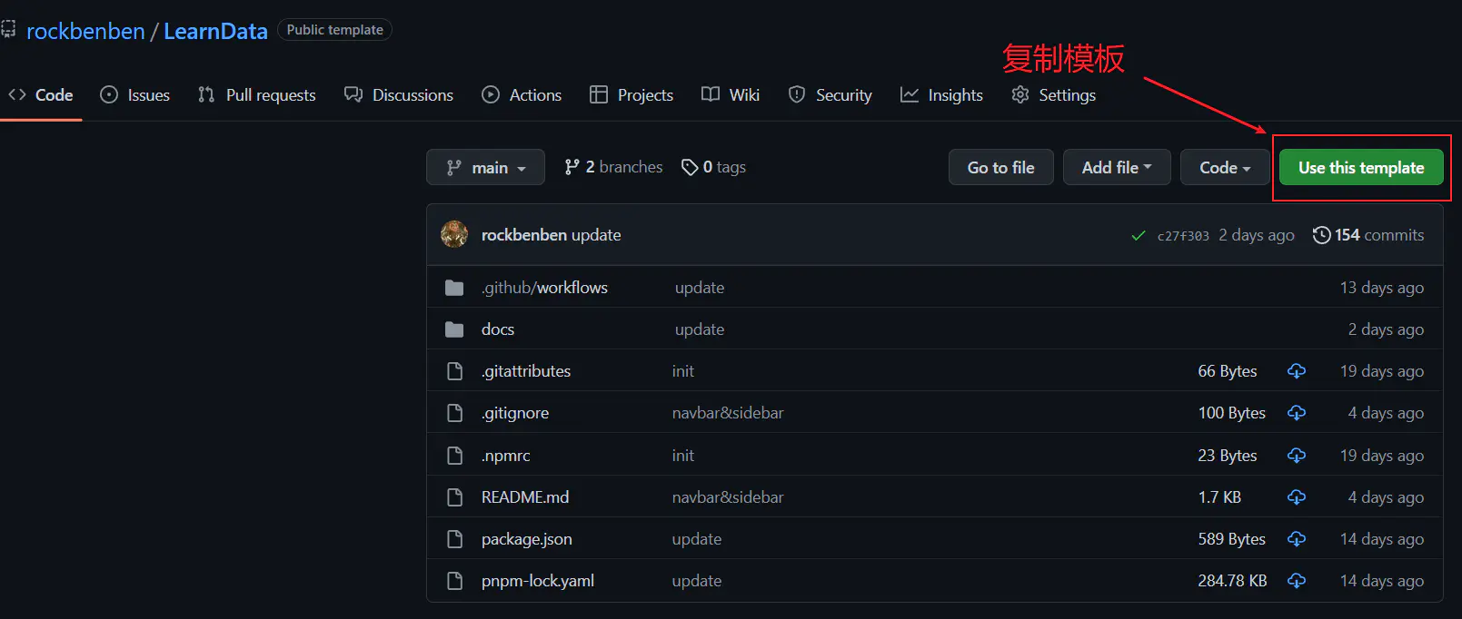Click file icon for .gitattributes
The image size is (1462, 619).
coord(454,371)
